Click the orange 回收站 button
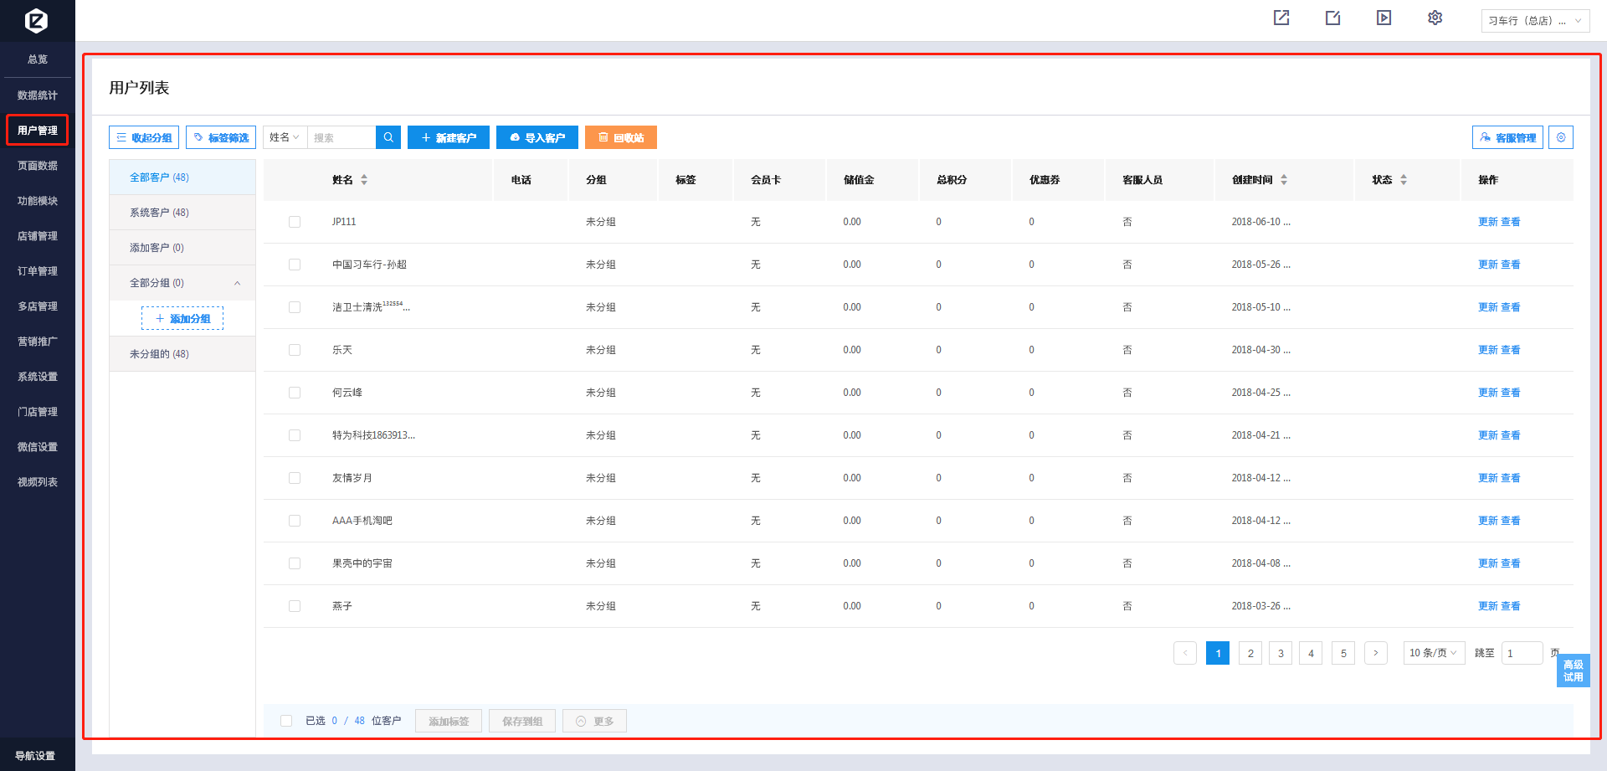This screenshot has height=771, width=1607. point(620,137)
